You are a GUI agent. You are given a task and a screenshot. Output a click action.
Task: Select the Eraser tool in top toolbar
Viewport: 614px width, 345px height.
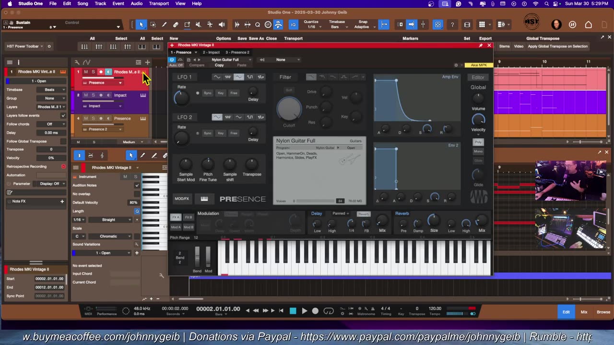[176, 24]
